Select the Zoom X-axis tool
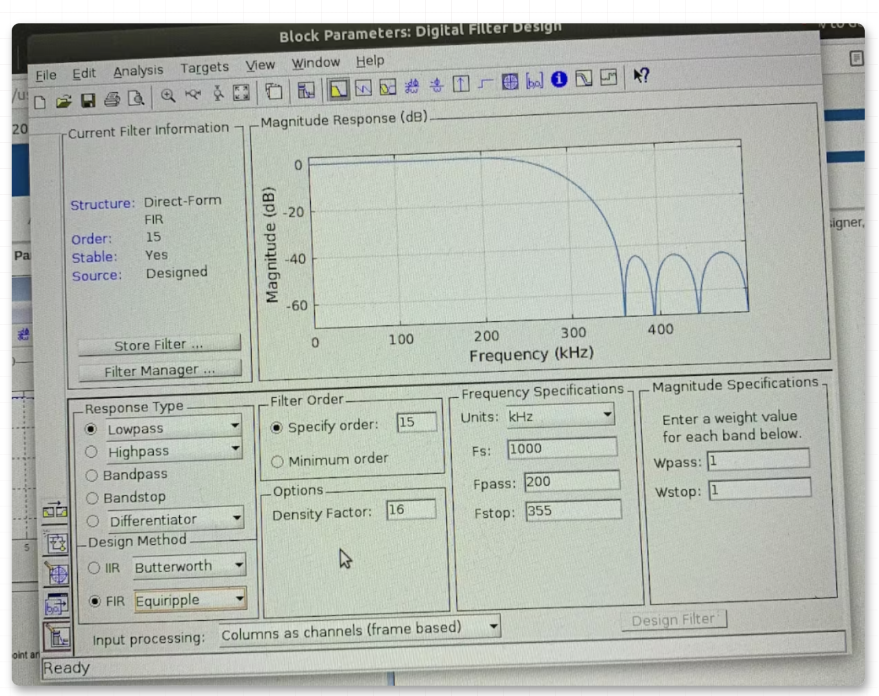The height and width of the screenshot is (696, 879). [193, 95]
